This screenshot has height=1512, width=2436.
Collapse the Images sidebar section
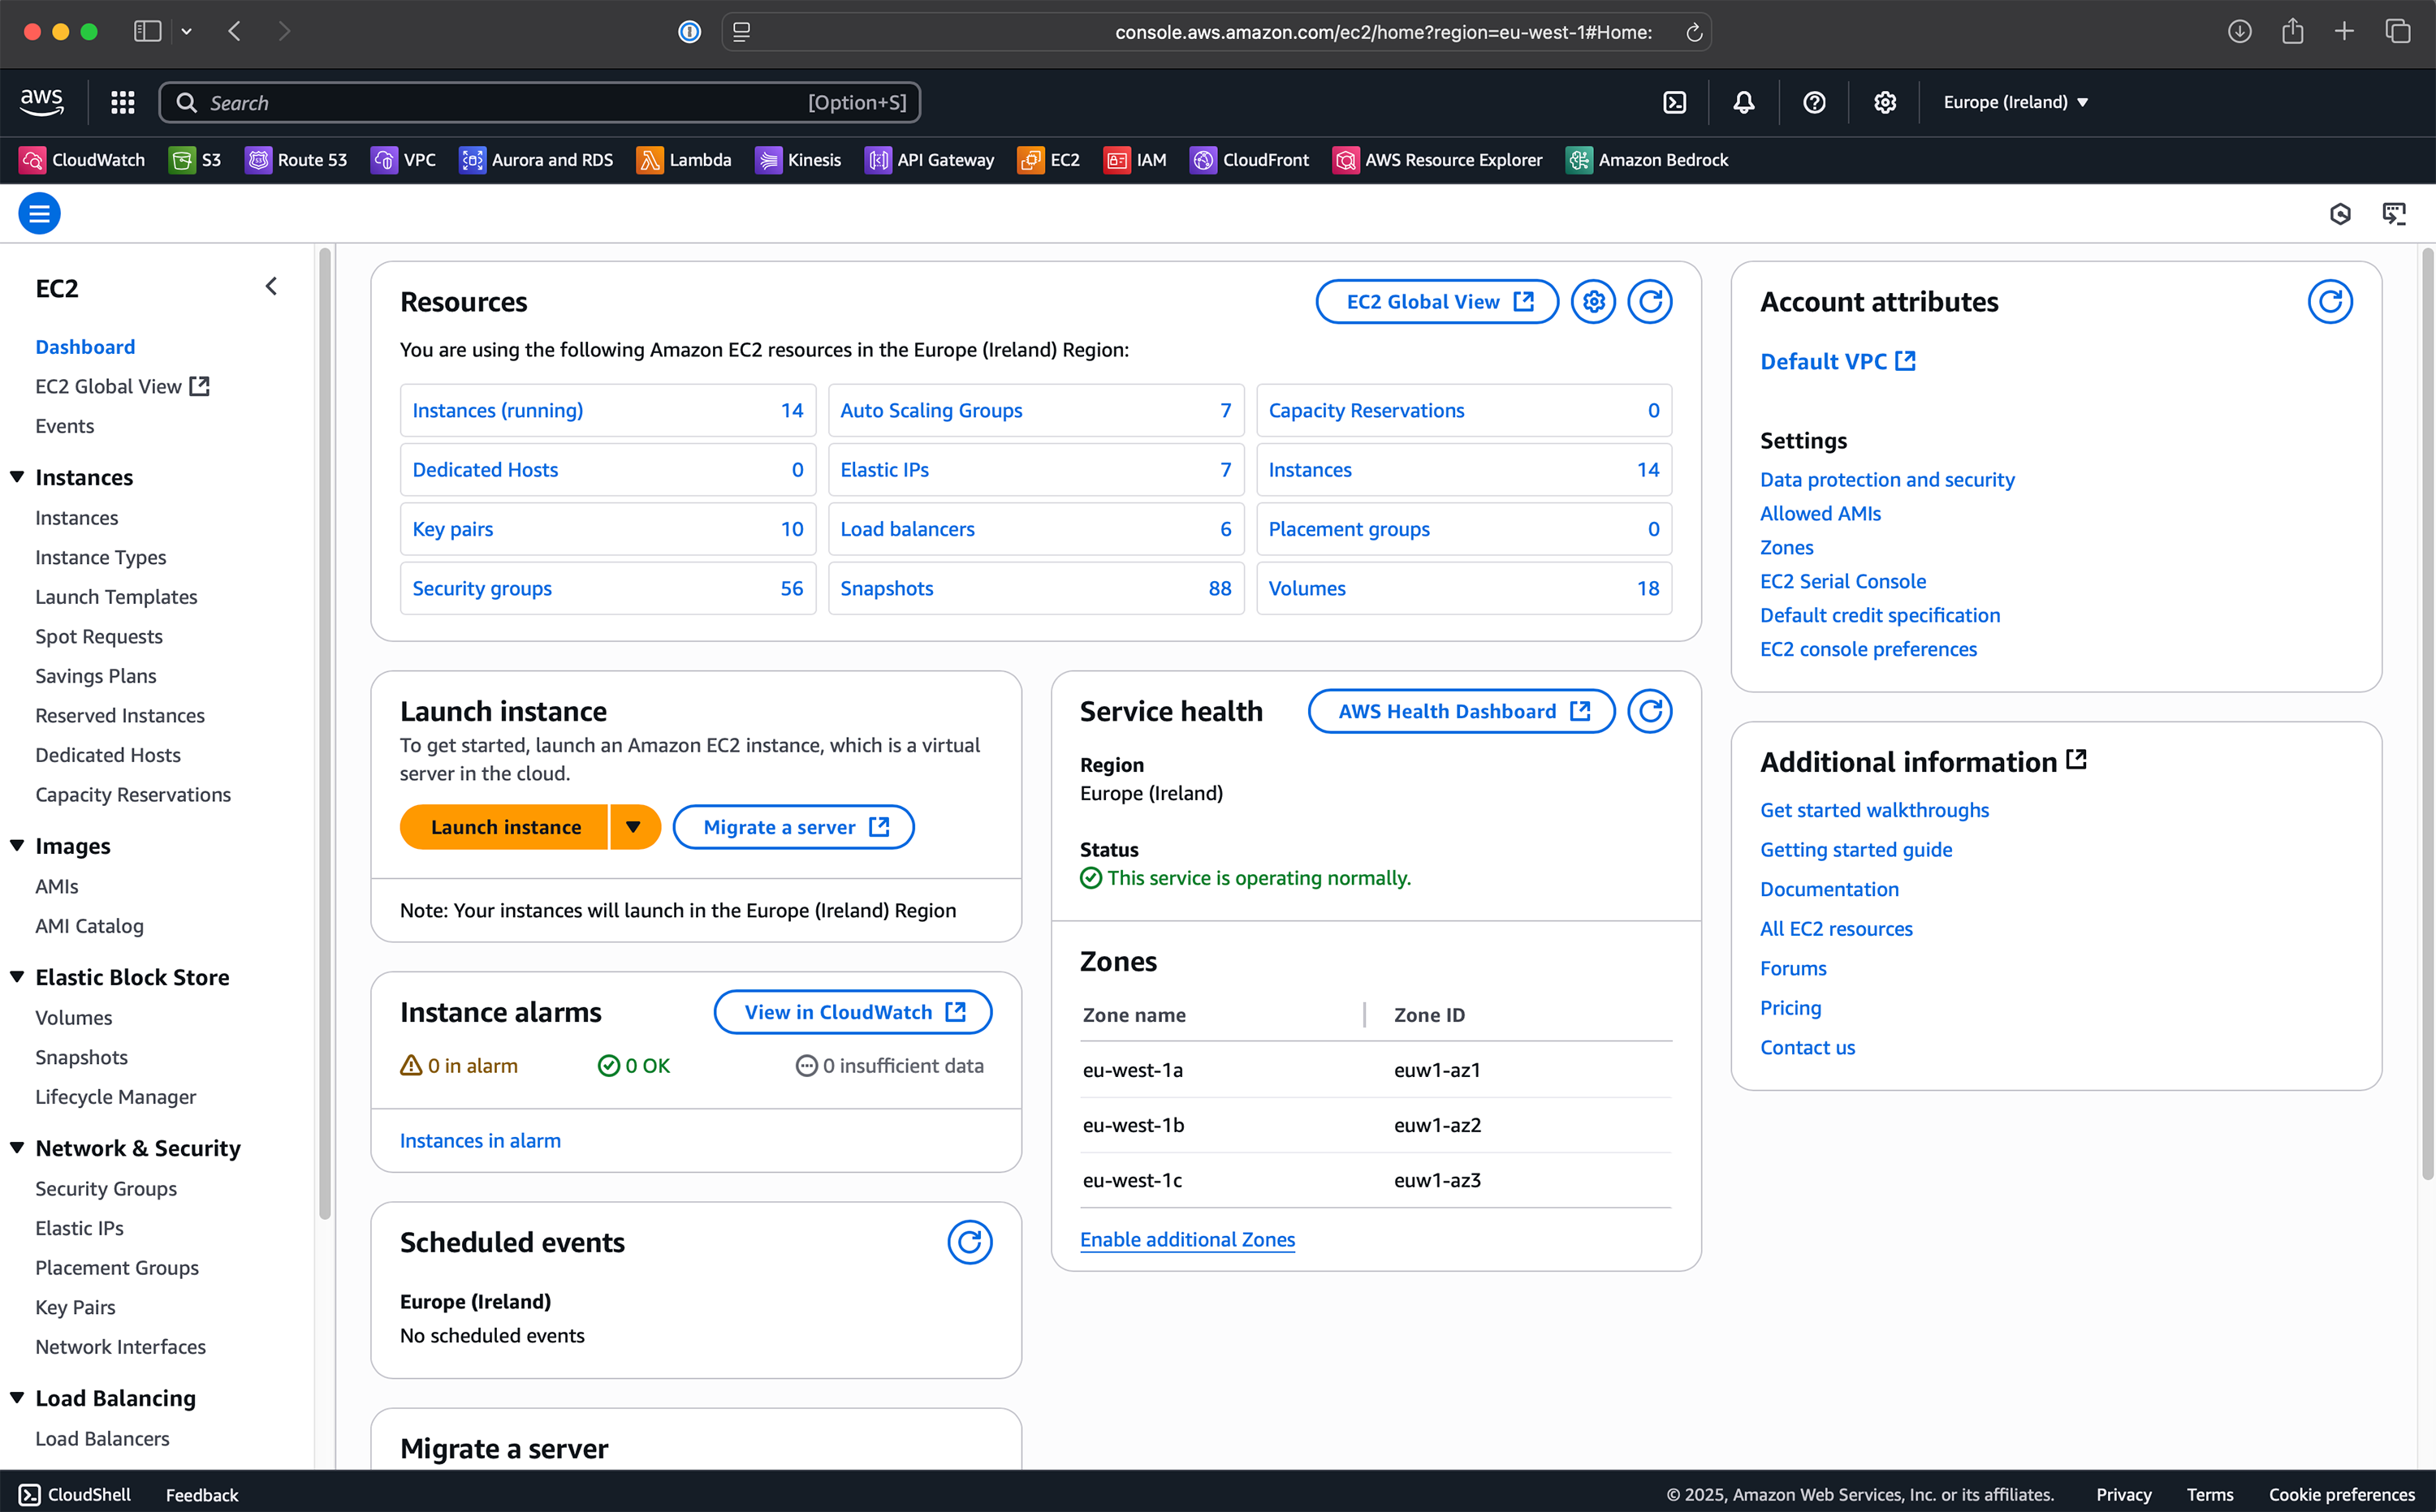[x=17, y=846]
